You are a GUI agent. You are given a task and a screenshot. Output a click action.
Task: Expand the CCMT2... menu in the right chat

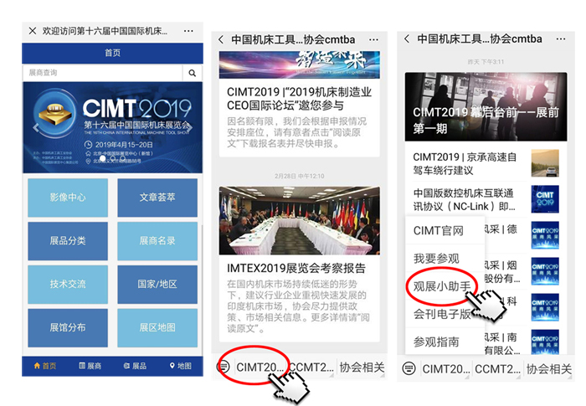(496, 368)
